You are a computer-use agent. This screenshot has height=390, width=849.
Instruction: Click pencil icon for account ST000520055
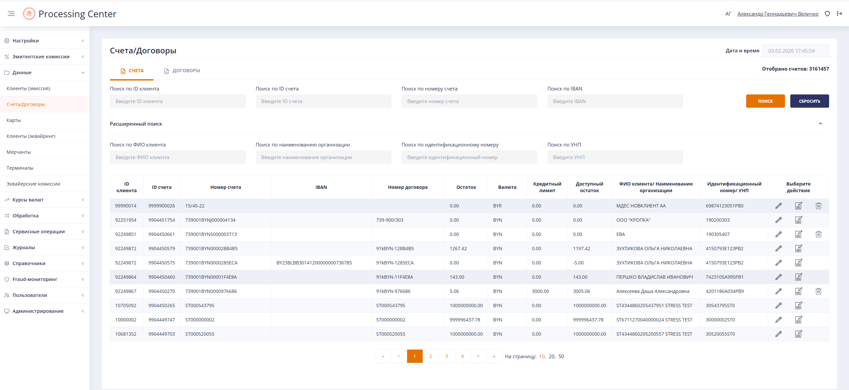click(778, 334)
